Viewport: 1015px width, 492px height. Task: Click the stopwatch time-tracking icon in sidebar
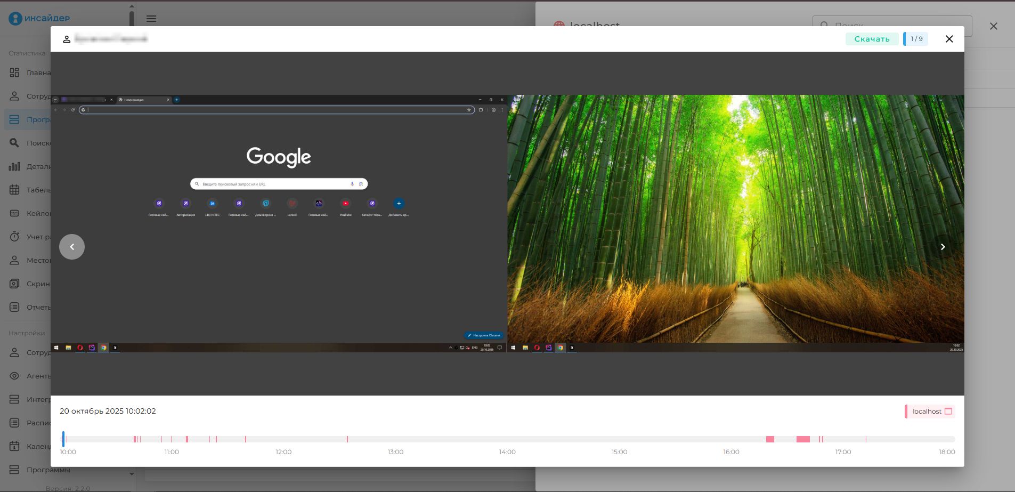[x=14, y=237]
